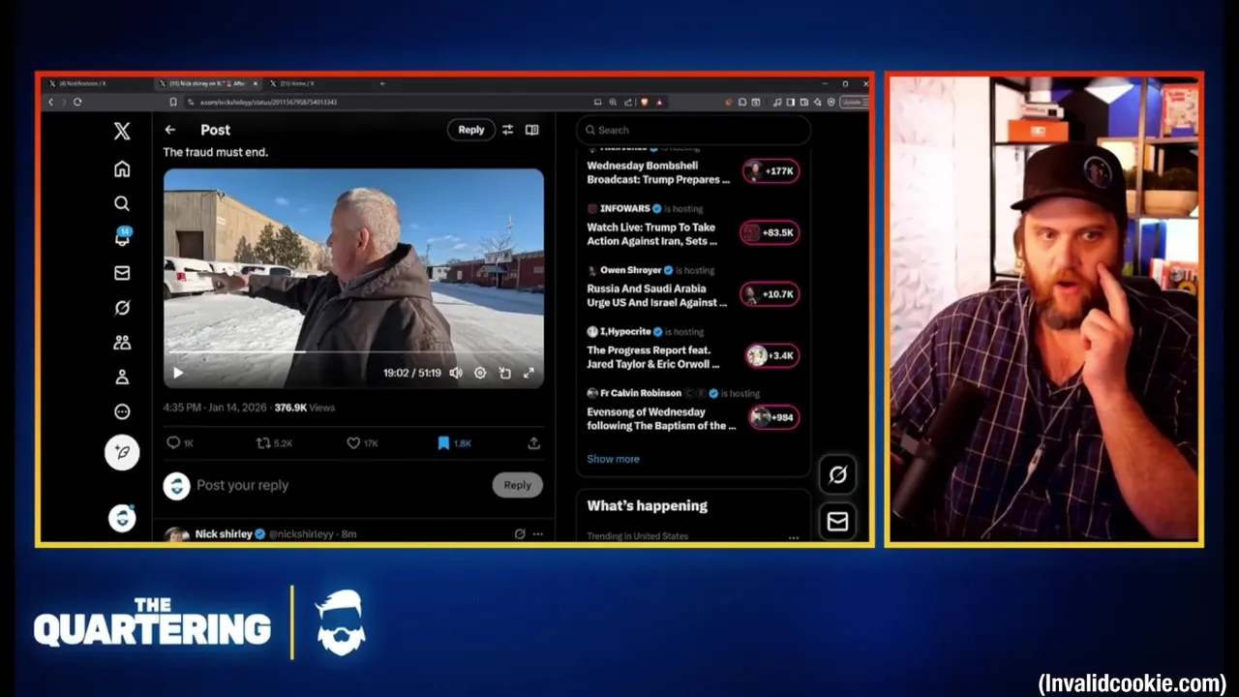Viewport: 1239px width, 697px height.
Task: Open a new browser tab with plus
Action: click(382, 83)
